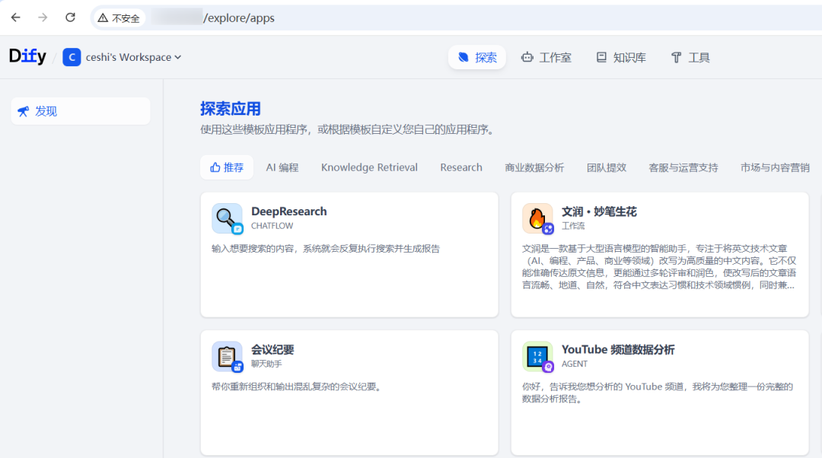This screenshot has height=458, width=822.
Task: Click the browser address bar URL
Action: [x=239, y=18]
